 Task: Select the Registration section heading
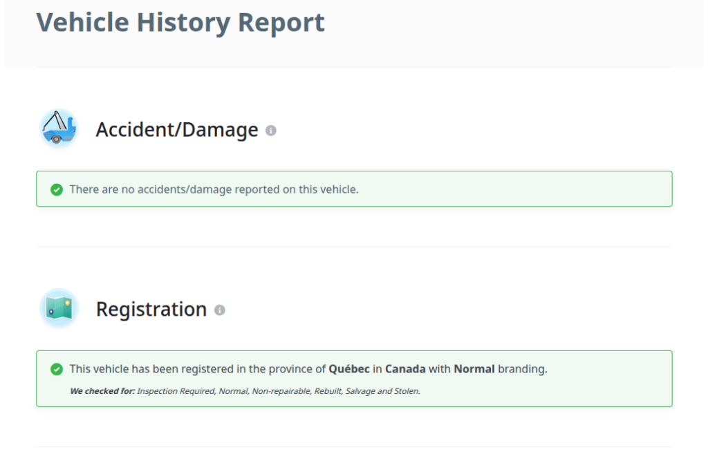[151, 309]
